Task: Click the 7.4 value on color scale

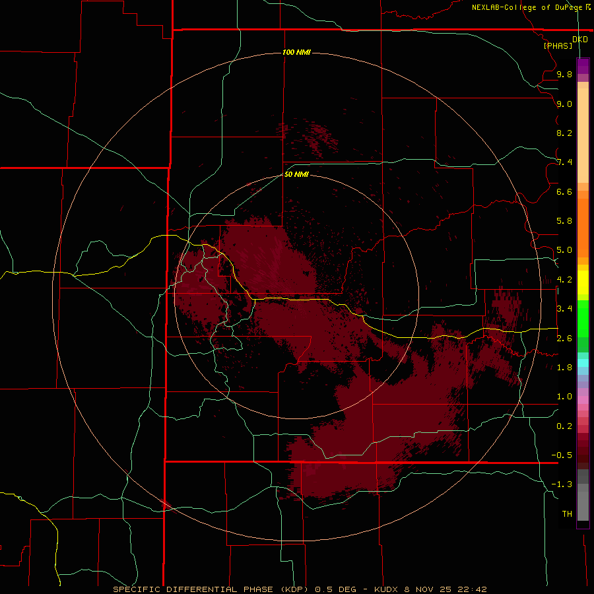Action: [564, 162]
